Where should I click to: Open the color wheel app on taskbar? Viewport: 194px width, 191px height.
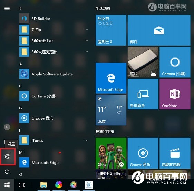(74, 185)
